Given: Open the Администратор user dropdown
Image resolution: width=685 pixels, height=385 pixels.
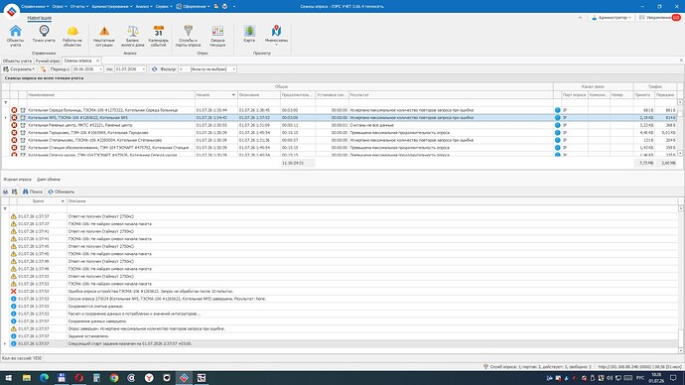Looking at the screenshot, I should (612, 18).
